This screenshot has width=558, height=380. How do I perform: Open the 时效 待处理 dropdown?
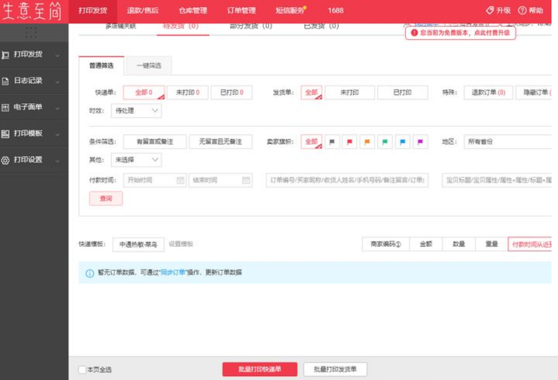pos(136,110)
